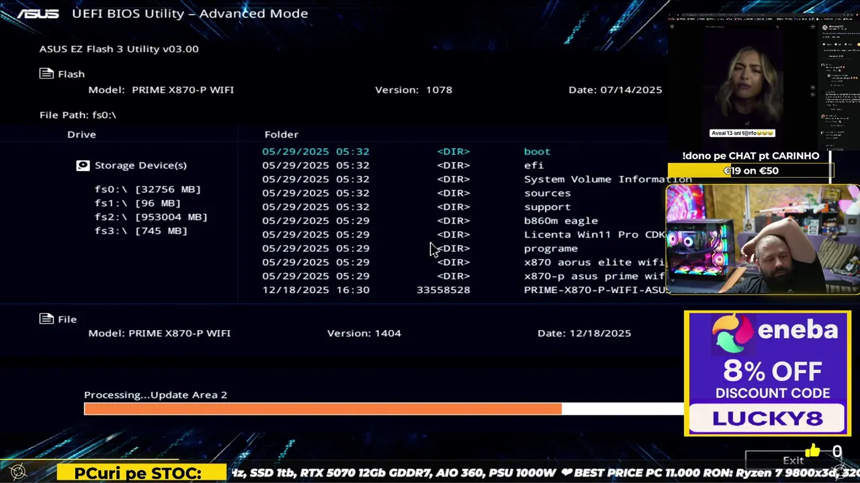Screen dimensions: 860x483
Task: Click the Folder column header
Action: click(282, 134)
